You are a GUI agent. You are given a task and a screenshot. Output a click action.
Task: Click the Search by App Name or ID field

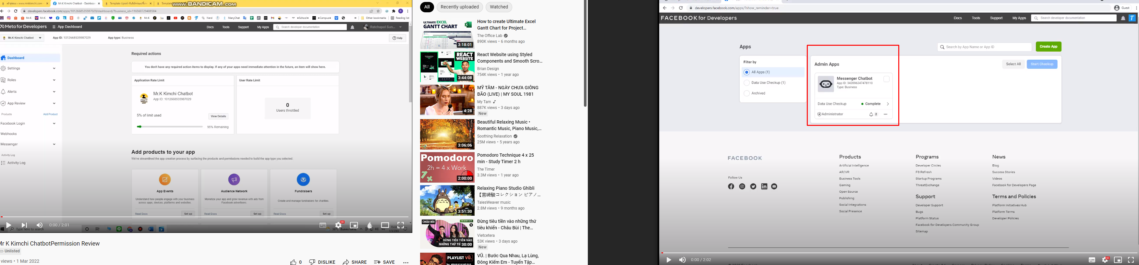tap(984, 47)
